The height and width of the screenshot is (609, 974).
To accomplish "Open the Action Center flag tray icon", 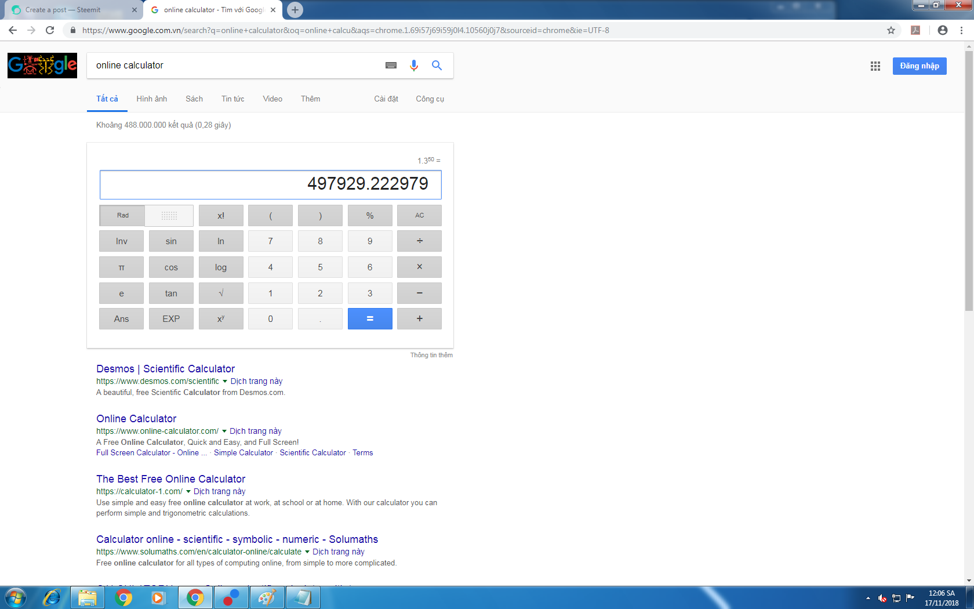I will click(910, 598).
